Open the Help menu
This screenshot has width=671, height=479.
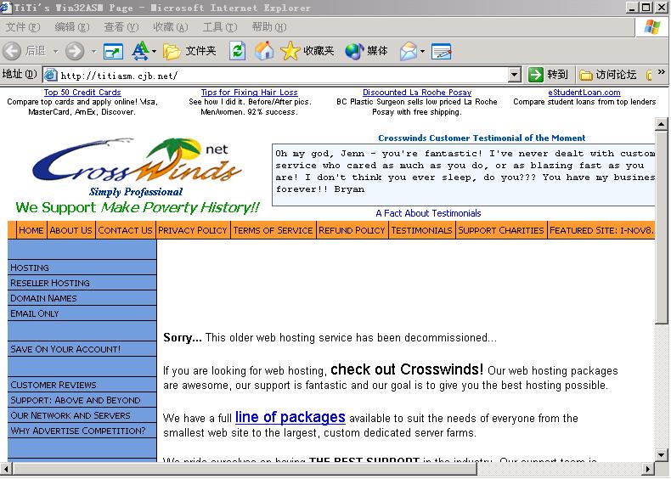coord(269,27)
